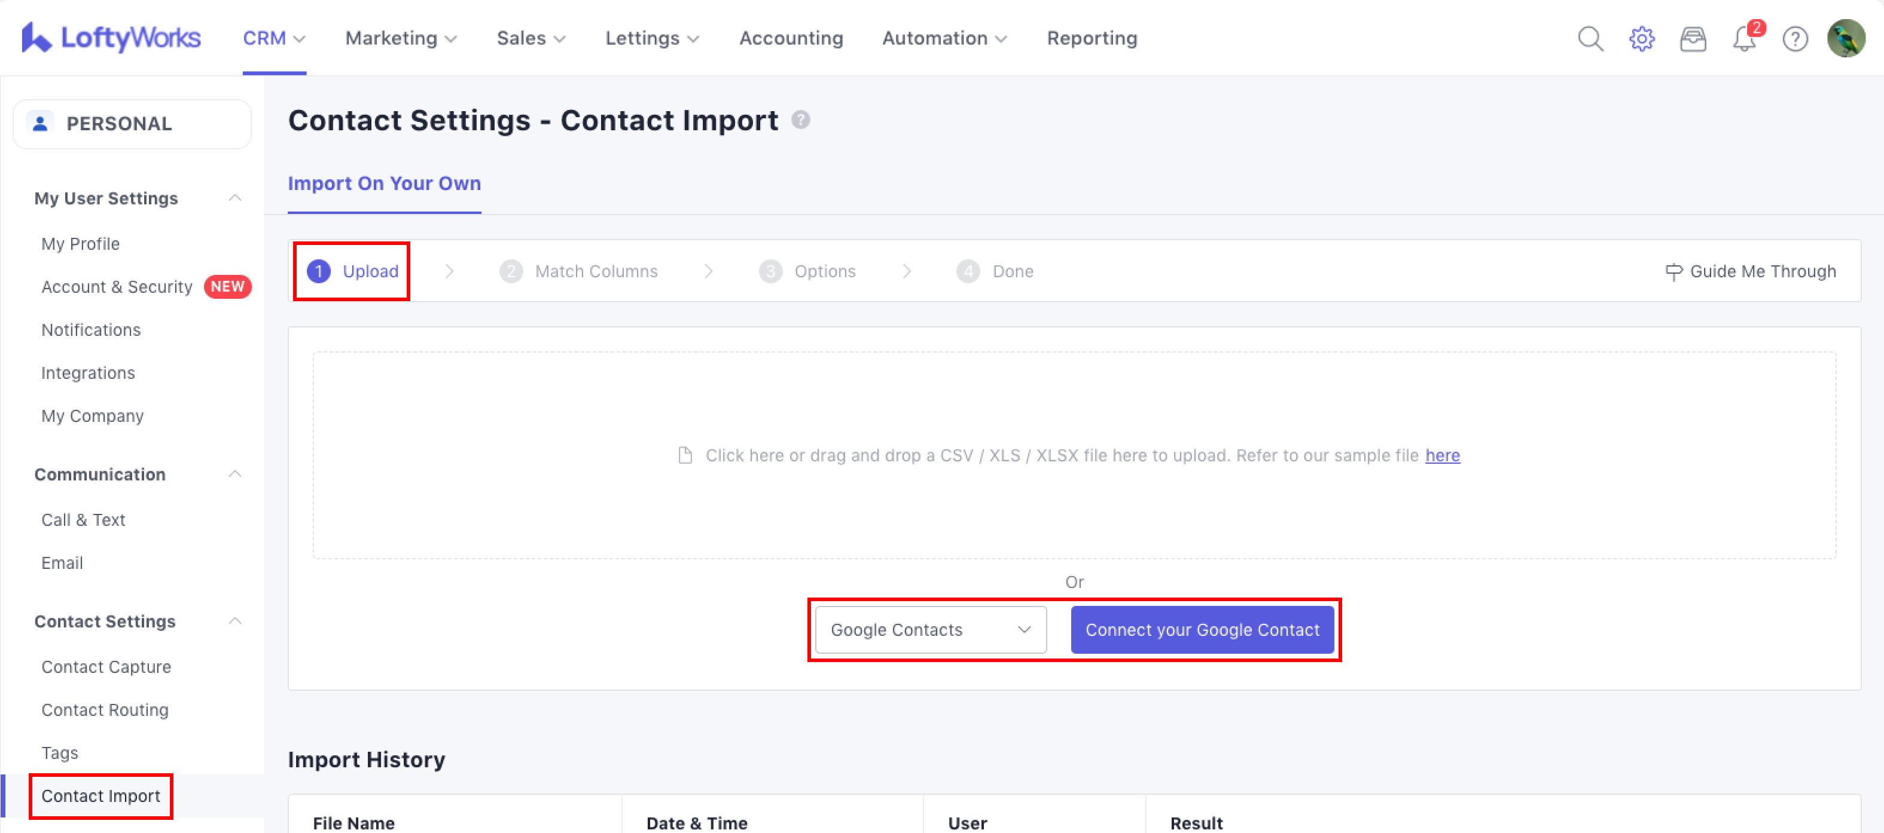Collapse the Communication section
1884x833 pixels.
(x=235, y=474)
